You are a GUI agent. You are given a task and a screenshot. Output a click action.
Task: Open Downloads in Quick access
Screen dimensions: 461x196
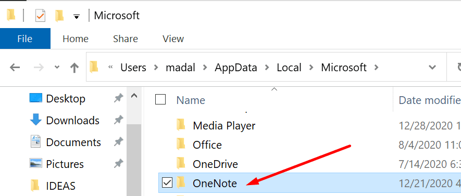point(72,120)
